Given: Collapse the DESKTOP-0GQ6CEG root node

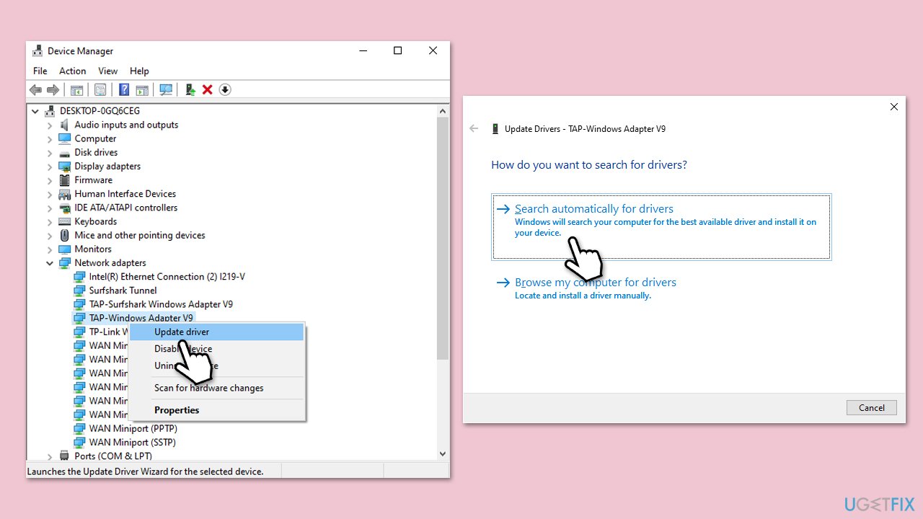Looking at the screenshot, I should point(35,111).
